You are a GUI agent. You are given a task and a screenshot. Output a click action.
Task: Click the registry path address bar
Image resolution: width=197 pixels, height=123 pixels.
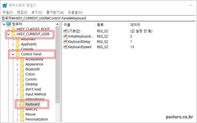click(98, 18)
